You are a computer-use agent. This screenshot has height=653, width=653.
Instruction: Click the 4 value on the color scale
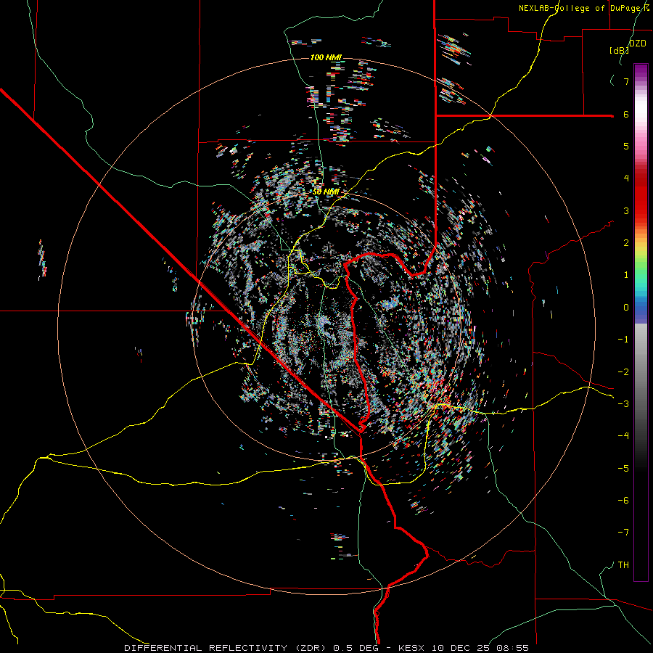click(x=626, y=178)
